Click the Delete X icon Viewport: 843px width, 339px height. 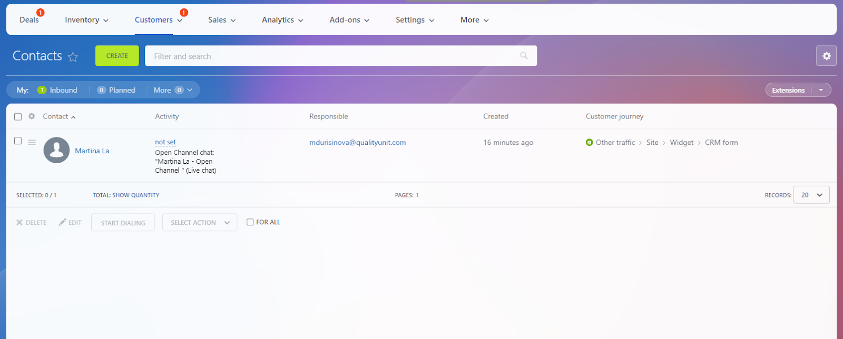click(19, 223)
